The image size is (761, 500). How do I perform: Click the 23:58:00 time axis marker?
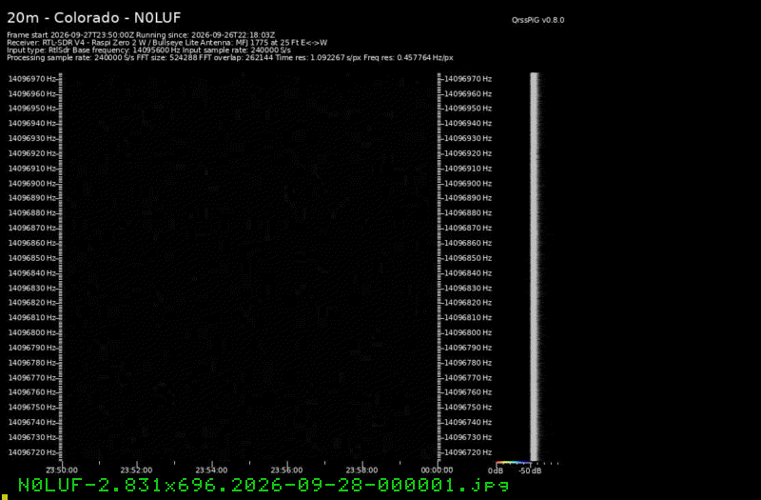point(361,470)
